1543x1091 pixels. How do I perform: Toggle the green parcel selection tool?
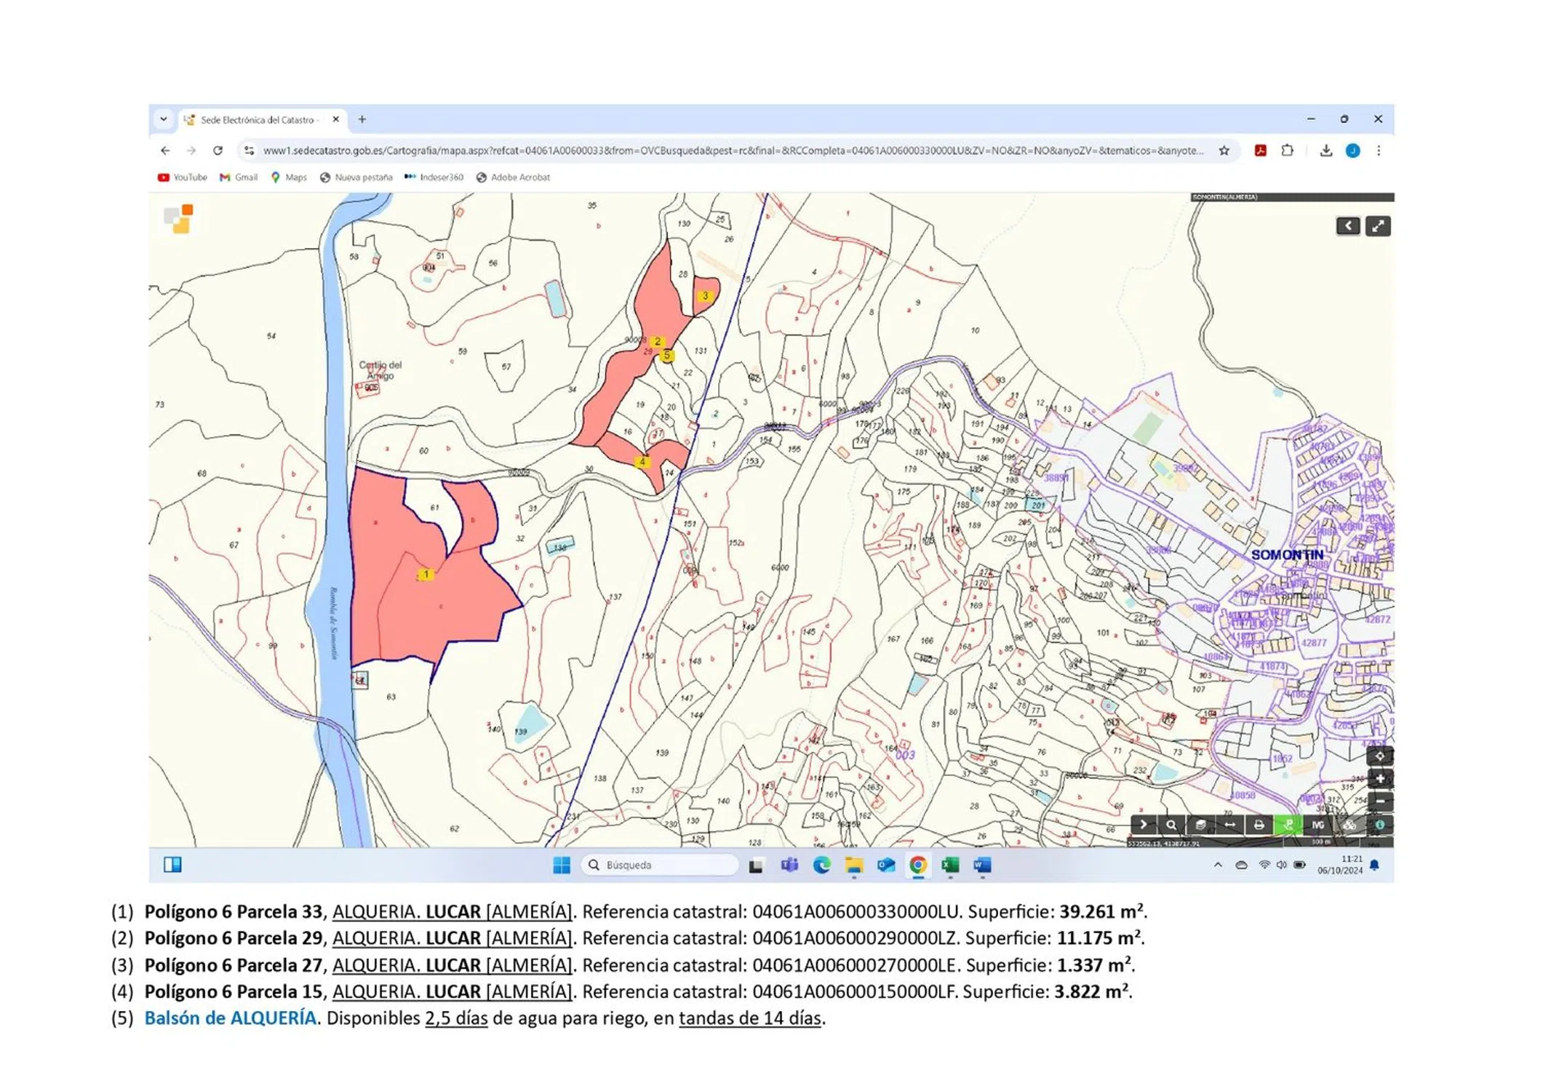[1288, 825]
